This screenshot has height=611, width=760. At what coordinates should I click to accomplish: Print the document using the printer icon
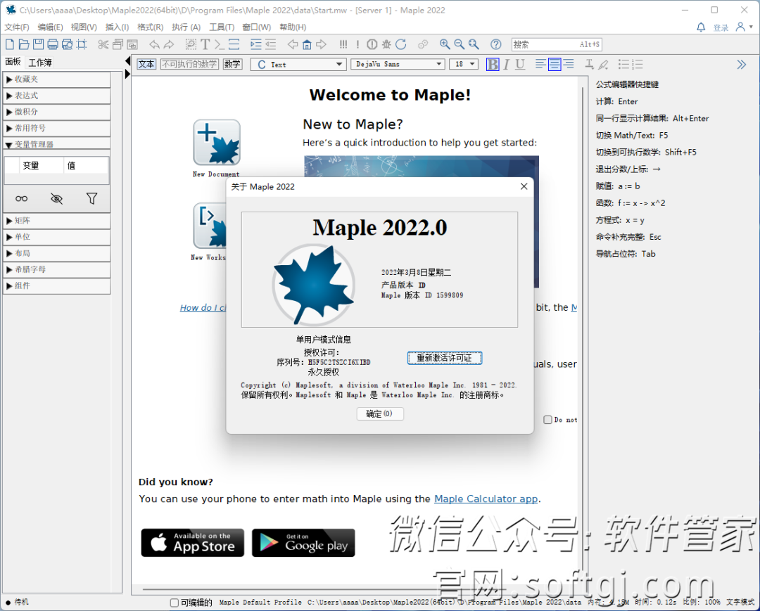point(53,44)
